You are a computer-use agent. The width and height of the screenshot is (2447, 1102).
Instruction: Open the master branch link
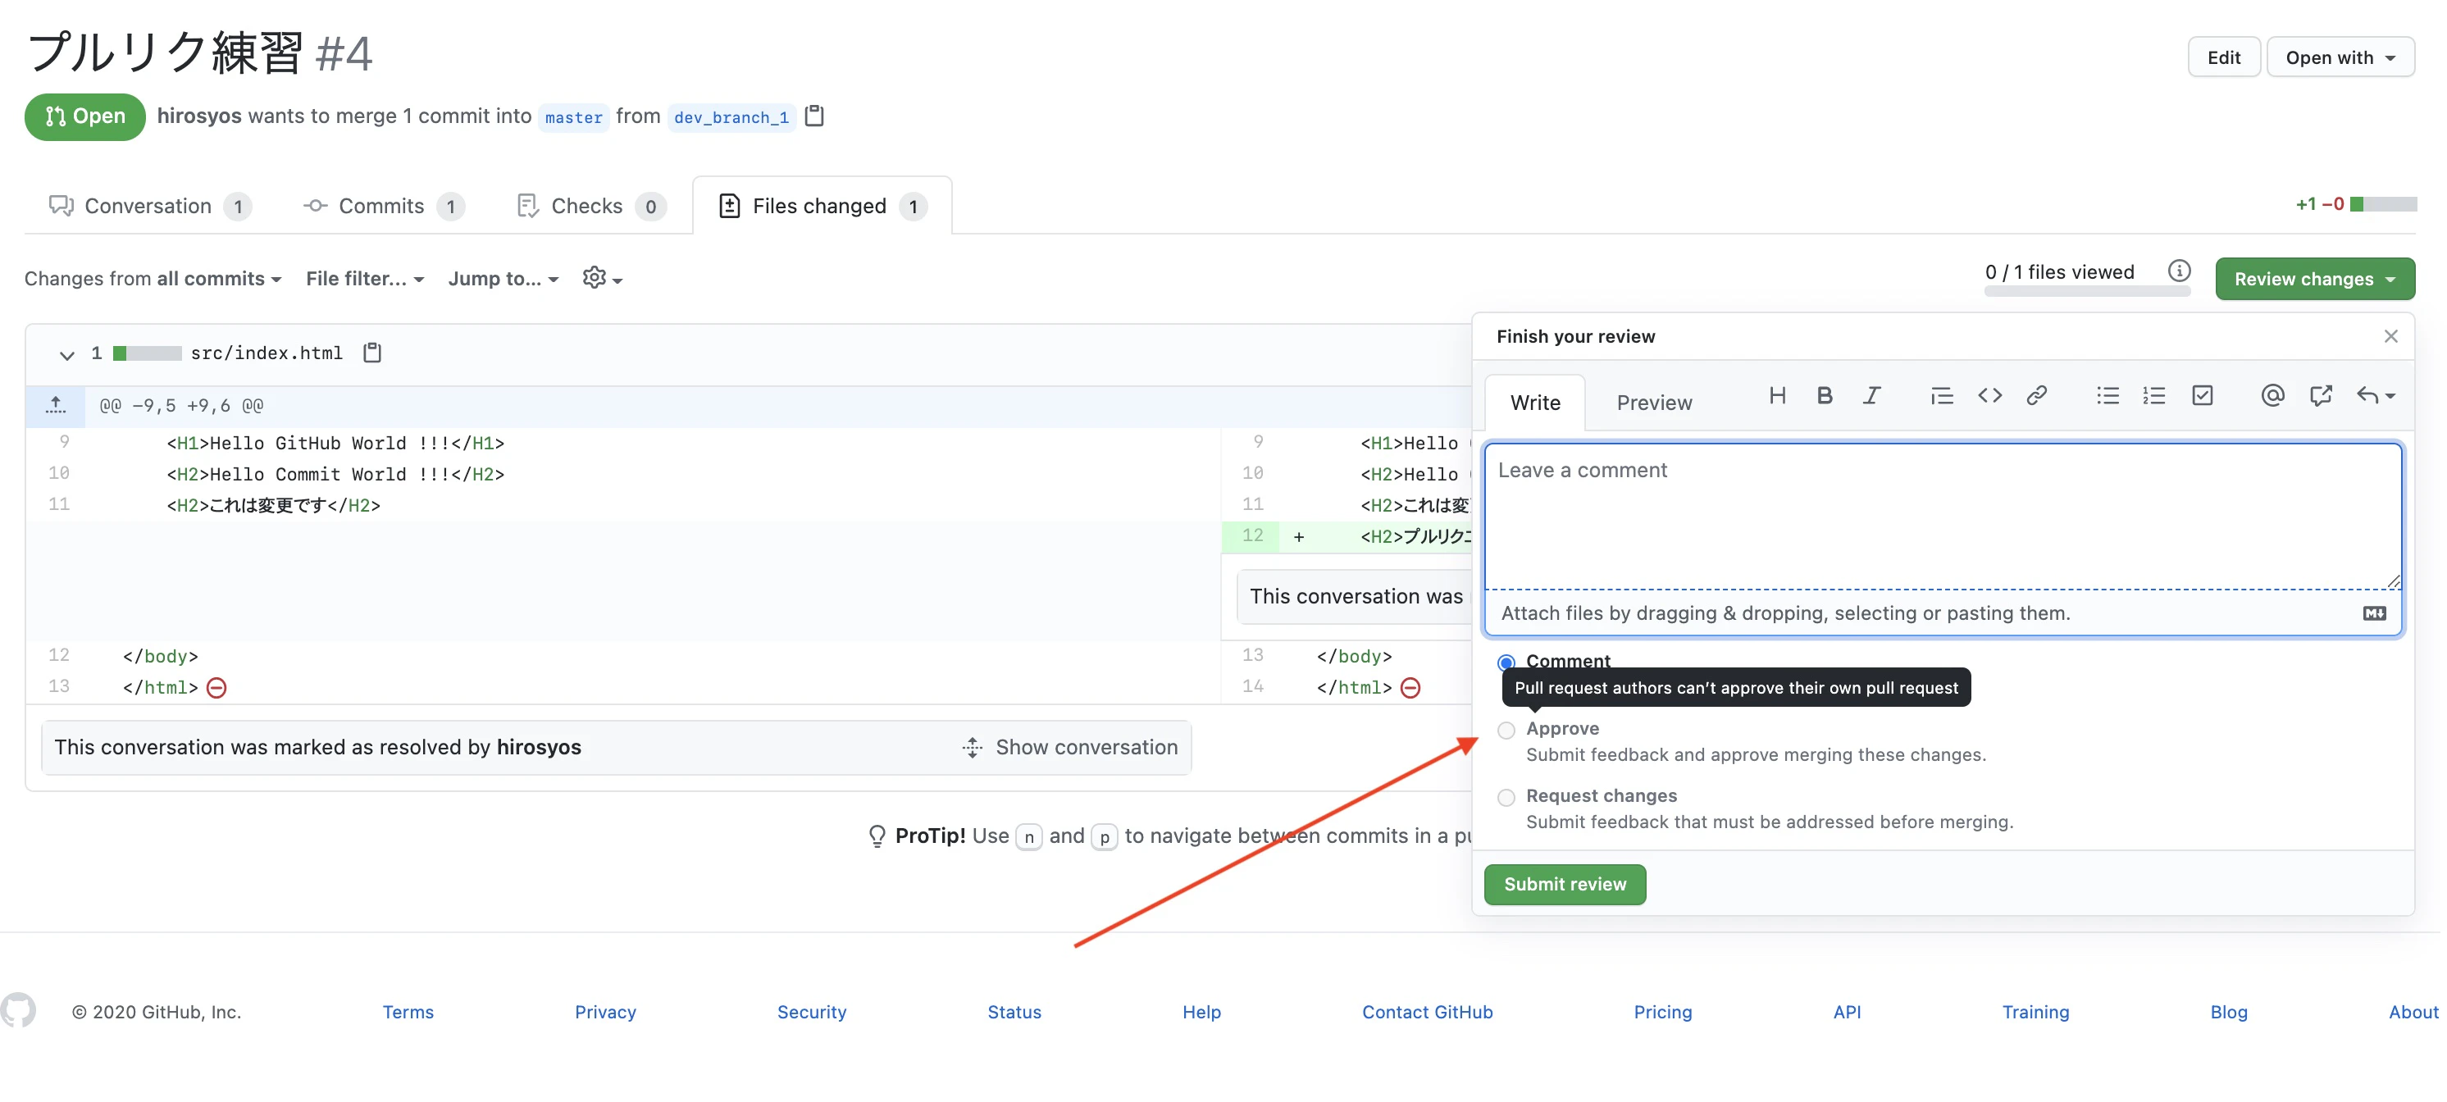point(574,117)
